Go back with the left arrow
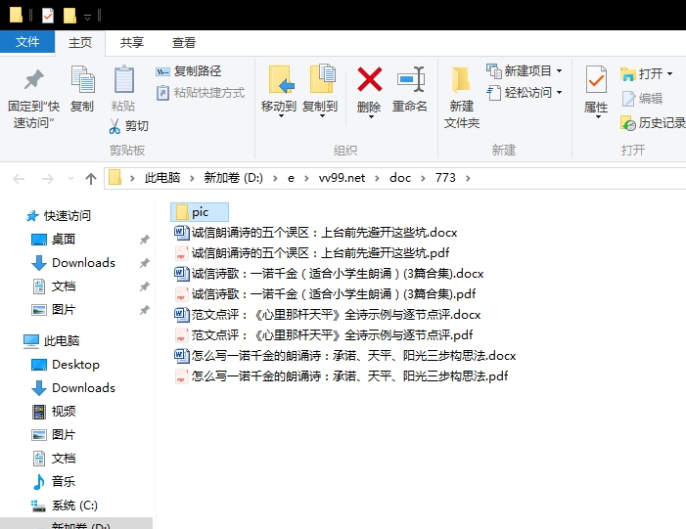This screenshot has width=686, height=529. coord(19,178)
